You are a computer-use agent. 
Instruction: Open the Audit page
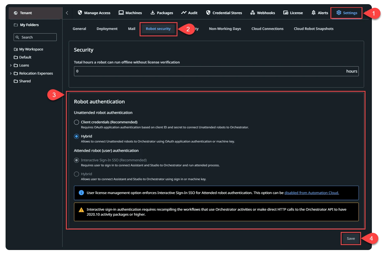pos(189,13)
